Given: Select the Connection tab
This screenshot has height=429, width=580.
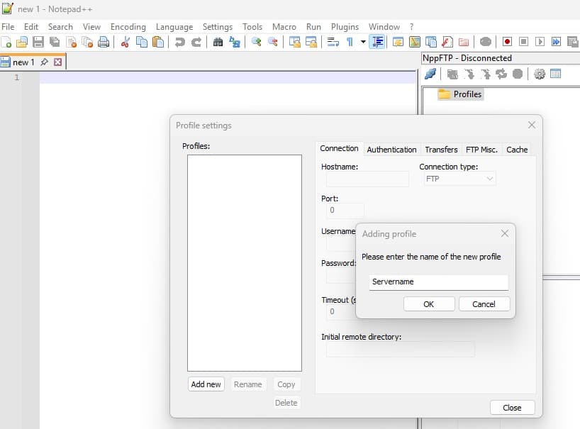Looking at the screenshot, I should 339,149.
